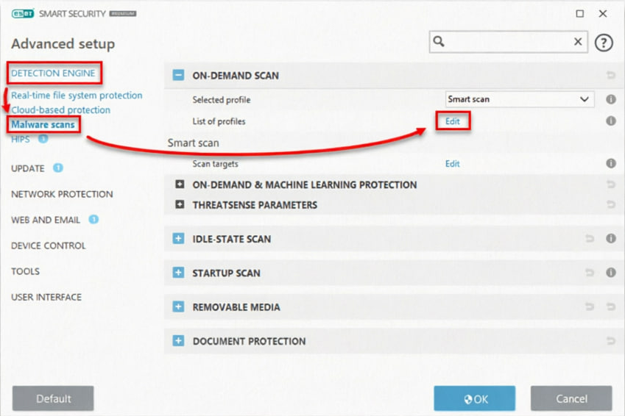625x416 pixels.
Task: Maximize the Advanced setup window
Action: 579,13
